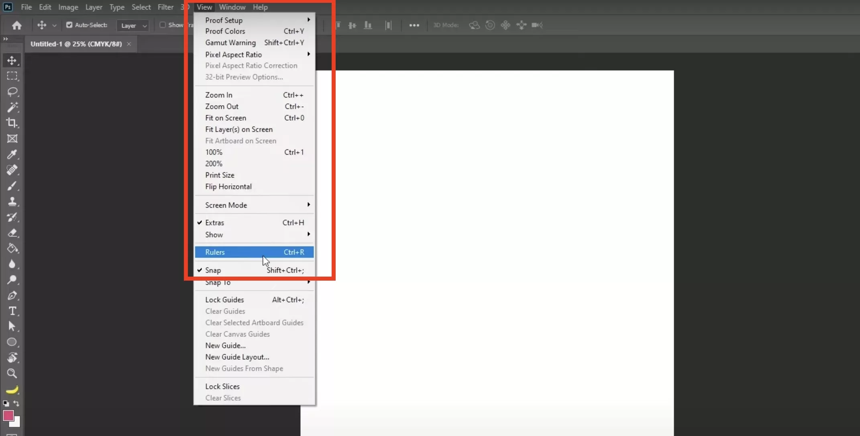The width and height of the screenshot is (860, 436).
Task: Toggle Proof Colors in View menu
Action: tap(254, 31)
